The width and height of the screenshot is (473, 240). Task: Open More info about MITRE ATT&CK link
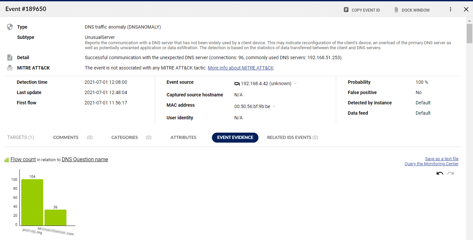click(x=240, y=68)
